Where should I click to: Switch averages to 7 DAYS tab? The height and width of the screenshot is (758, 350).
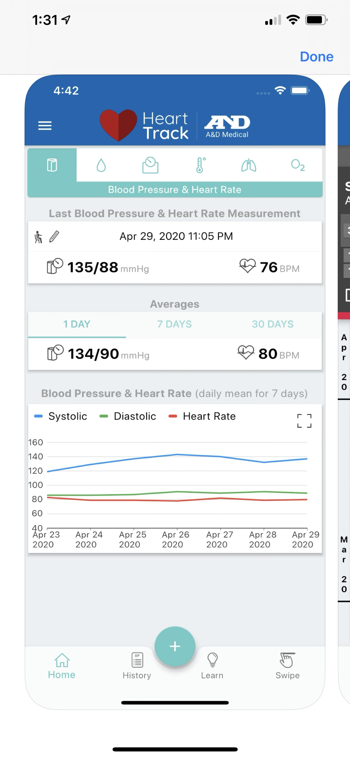tap(175, 324)
